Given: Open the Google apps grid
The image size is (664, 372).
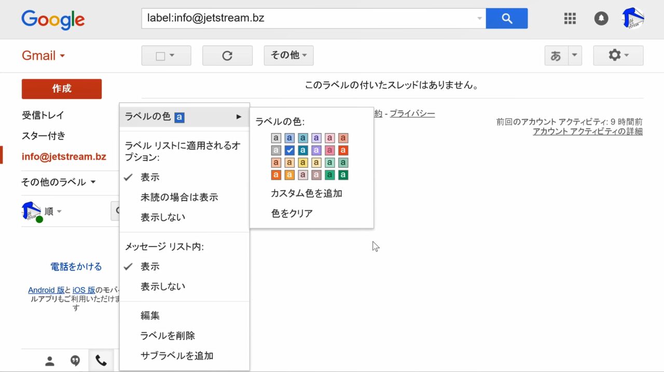Looking at the screenshot, I should [x=570, y=19].
